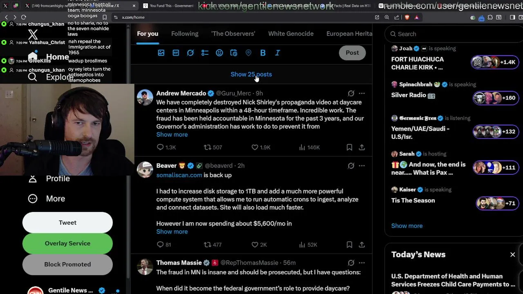Open the Grok circle-slash icon in composer
Image resolution: width=523 pixels, height=294 pixels.
(190, 53)
